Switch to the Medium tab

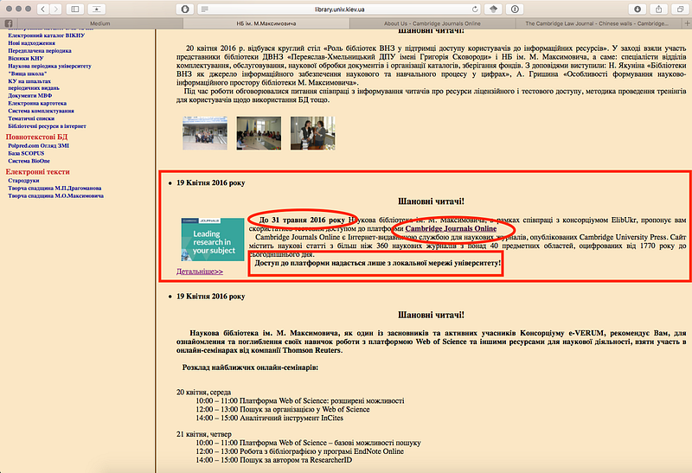pyautogui.click(x=100, y=23)
